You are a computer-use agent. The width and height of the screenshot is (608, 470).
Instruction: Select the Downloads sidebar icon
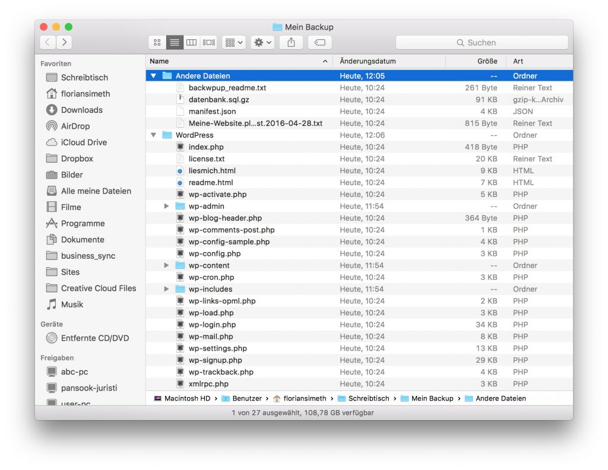[80, 110]
